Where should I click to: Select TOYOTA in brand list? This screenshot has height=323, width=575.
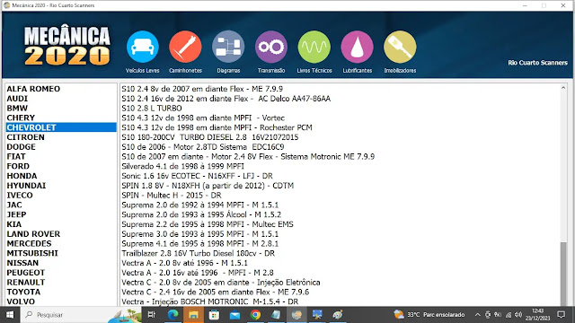pos(61,292)
